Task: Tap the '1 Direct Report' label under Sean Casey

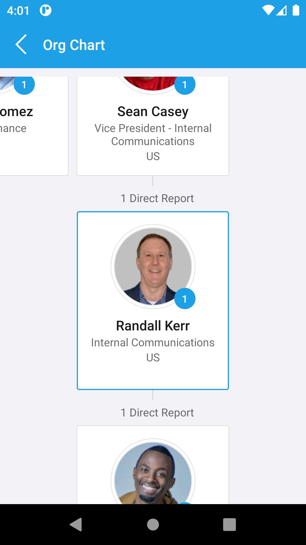Action: tap(157, 198)
